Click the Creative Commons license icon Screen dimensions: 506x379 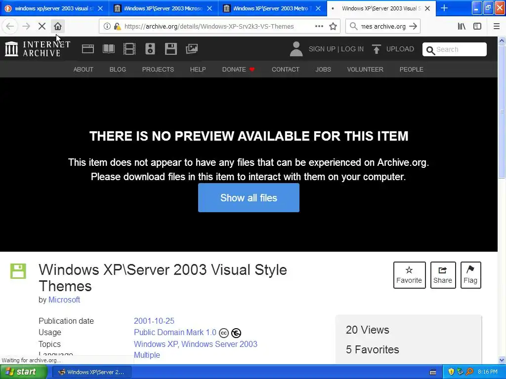coord(224,333)
